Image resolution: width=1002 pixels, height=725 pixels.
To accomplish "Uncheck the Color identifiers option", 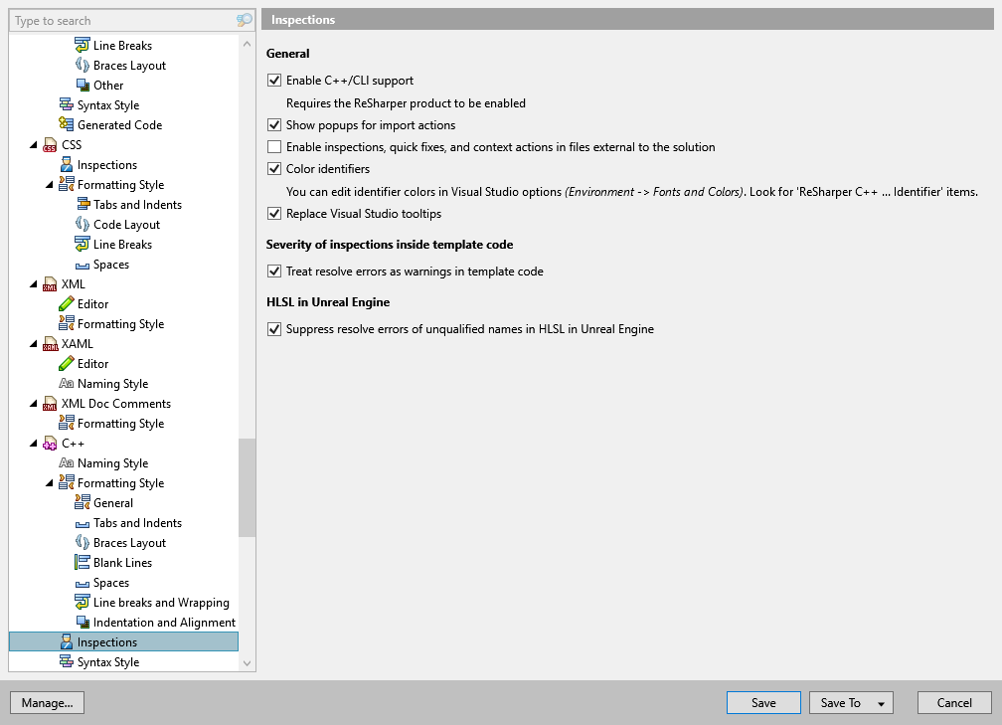I will 273,169.
